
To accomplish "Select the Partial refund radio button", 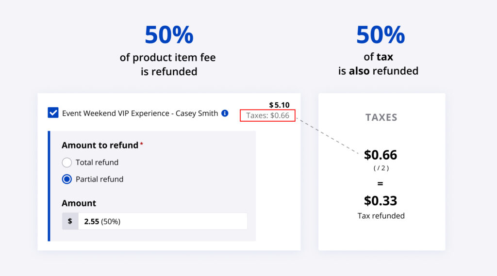I will [x=67, y=179].
